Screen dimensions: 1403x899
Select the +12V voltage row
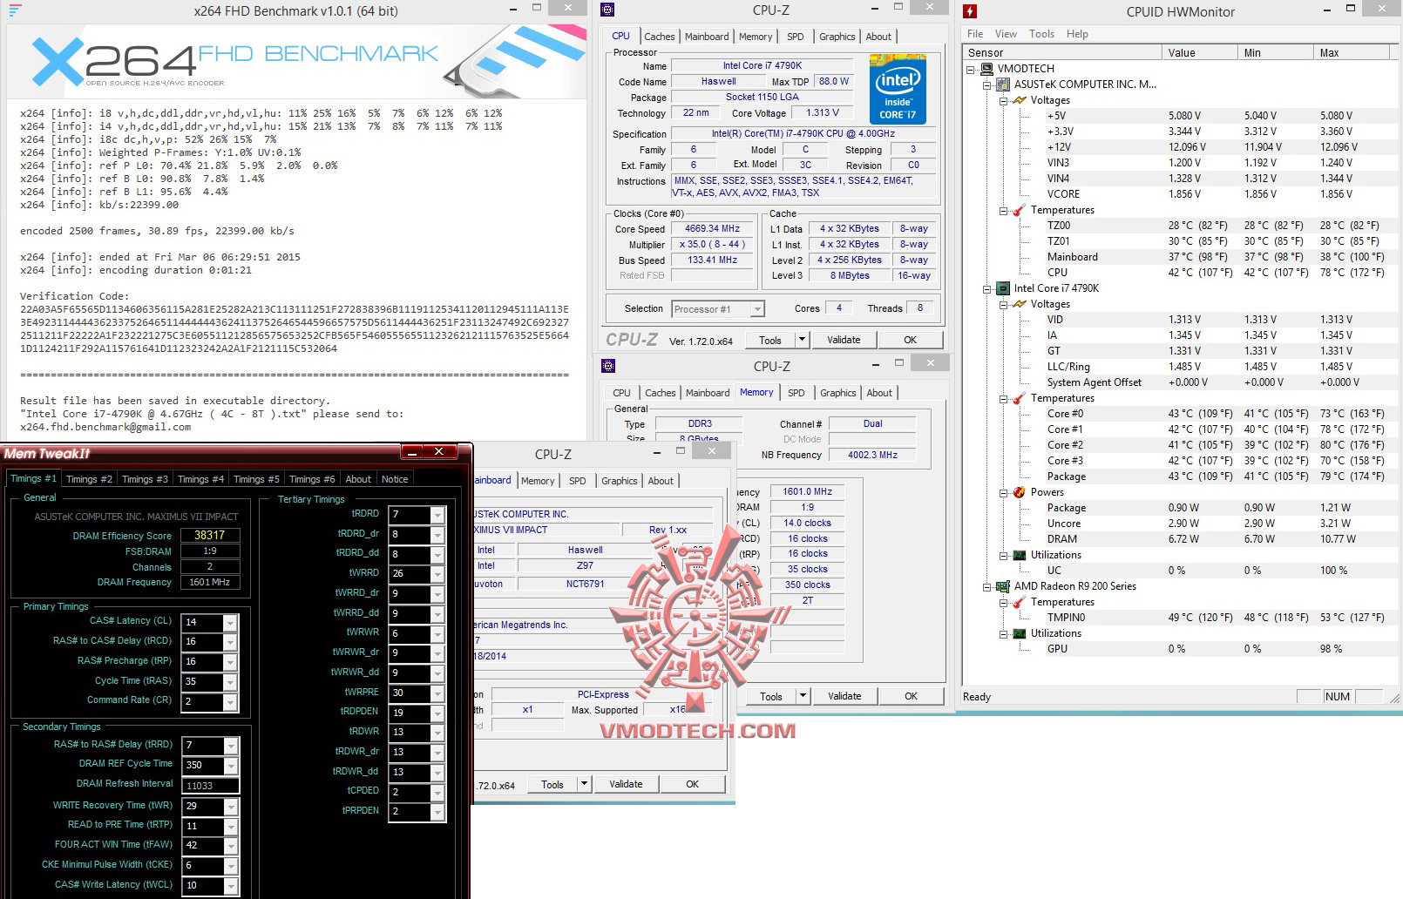pyautogui.click(x=1178, y=147)
